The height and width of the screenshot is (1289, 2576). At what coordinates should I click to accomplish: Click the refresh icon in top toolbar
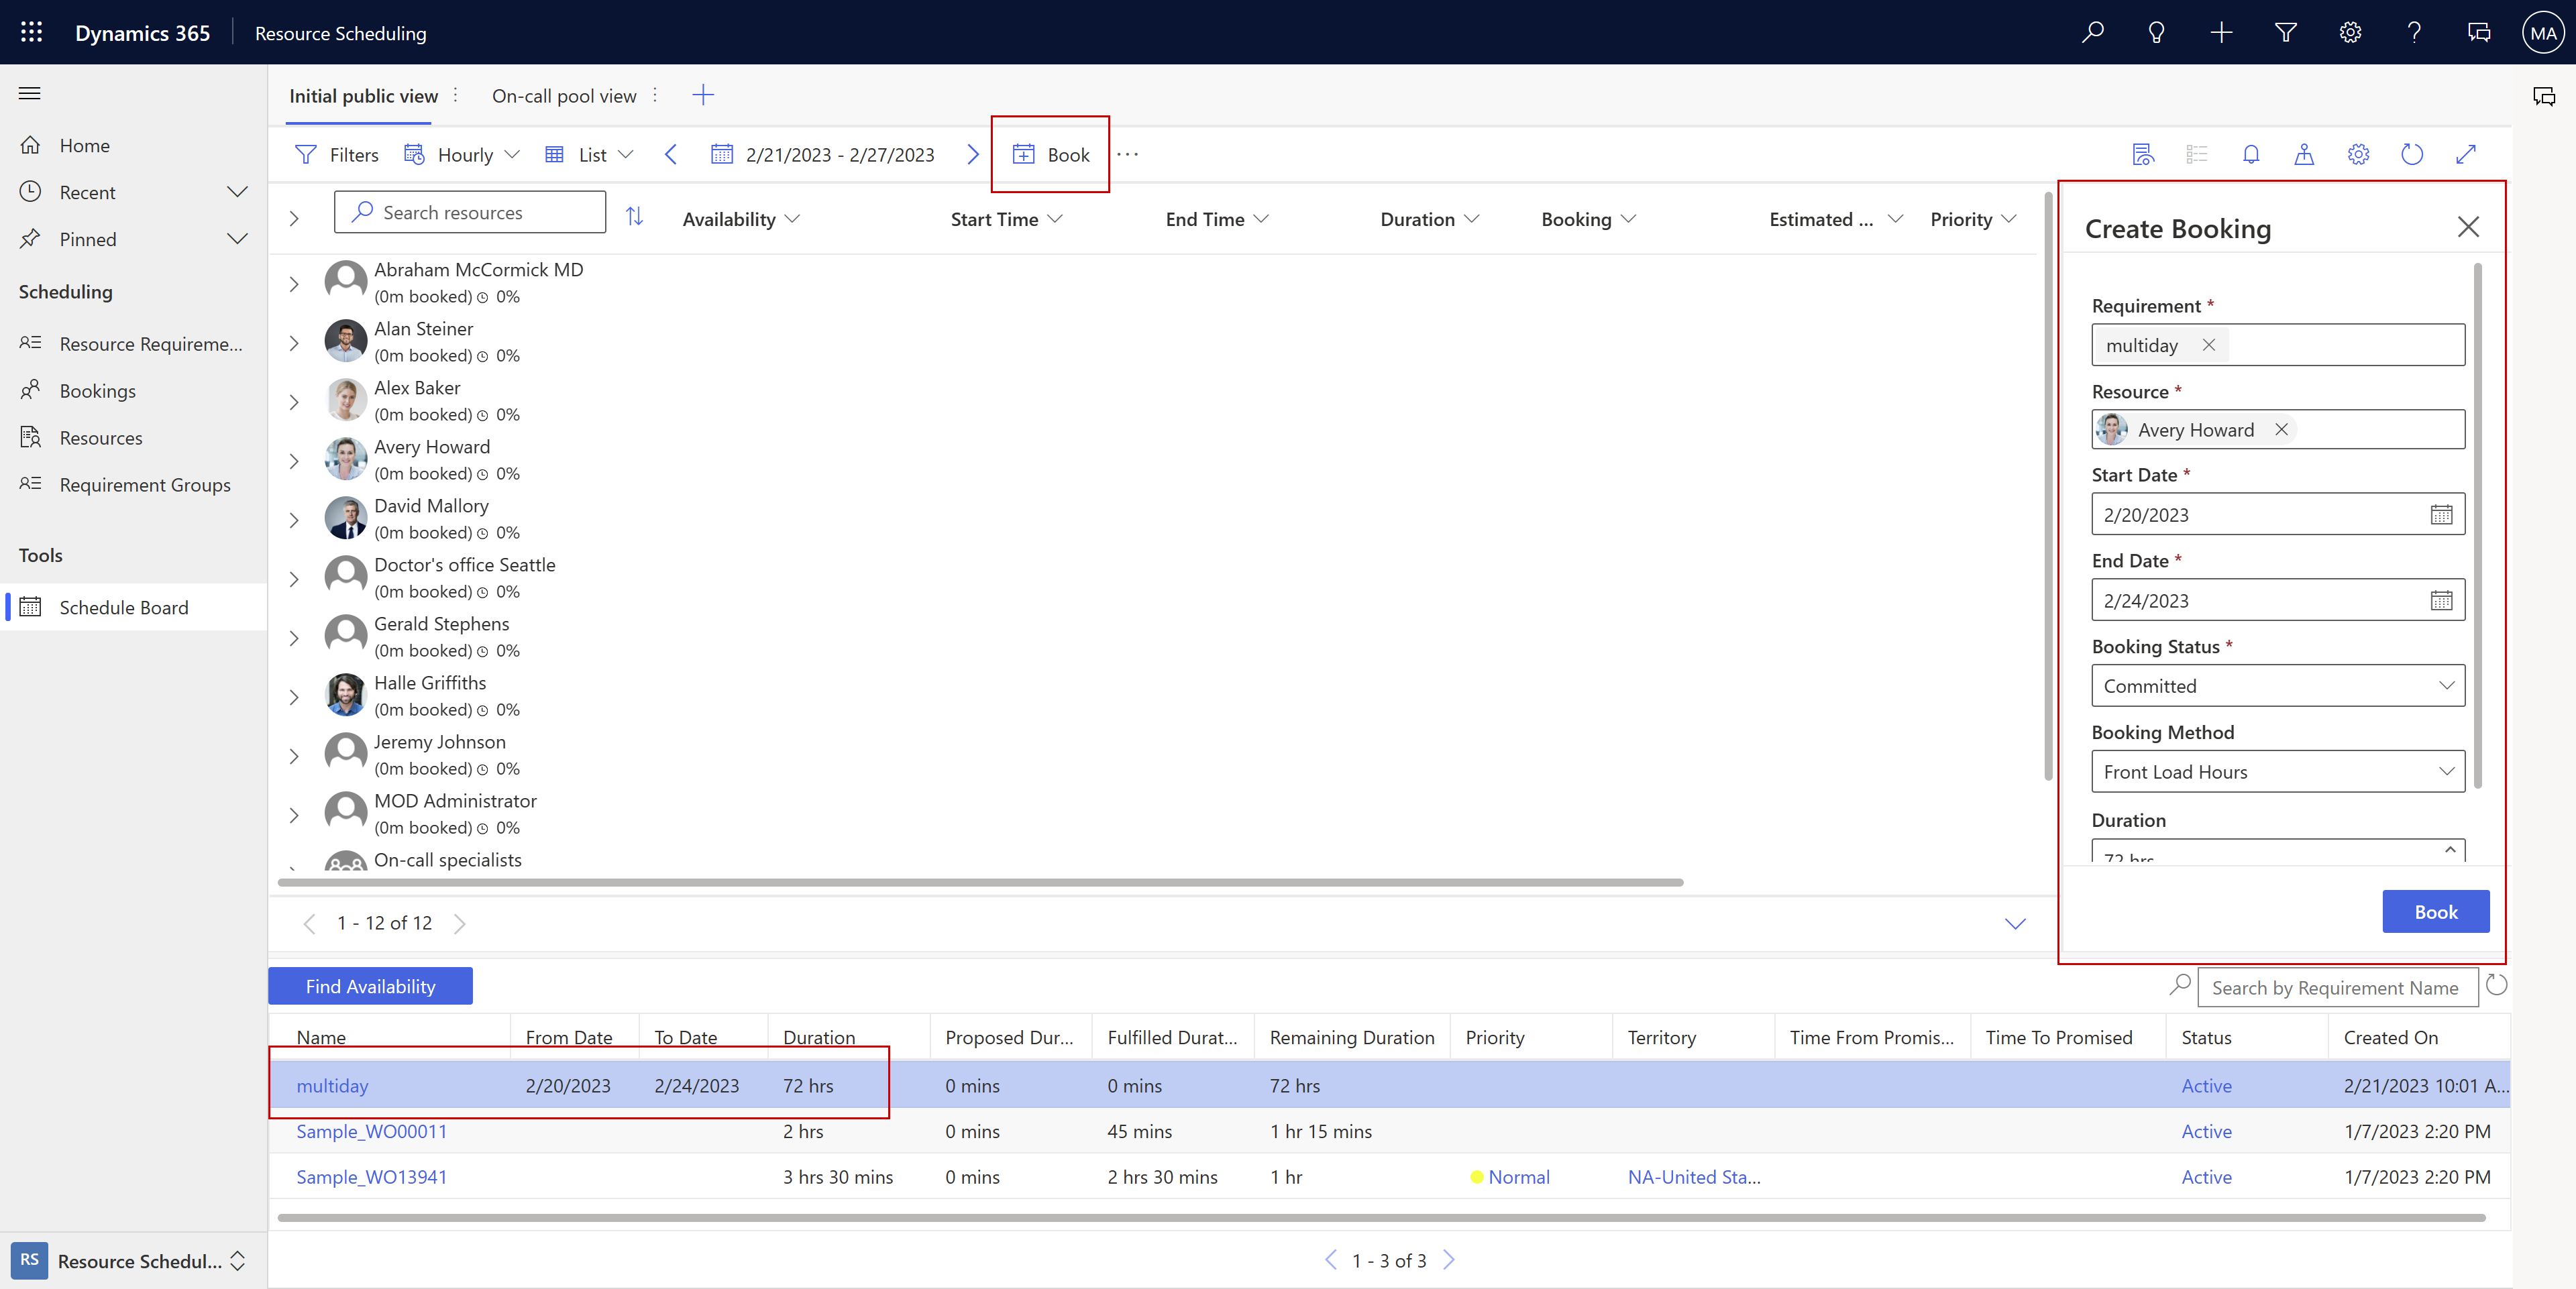click(x=2412, y=153)
